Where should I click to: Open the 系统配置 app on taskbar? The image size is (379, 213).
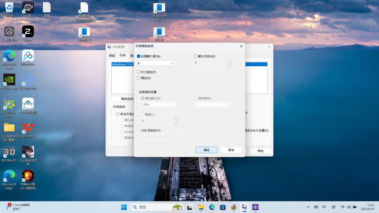[x=244, y=207]
